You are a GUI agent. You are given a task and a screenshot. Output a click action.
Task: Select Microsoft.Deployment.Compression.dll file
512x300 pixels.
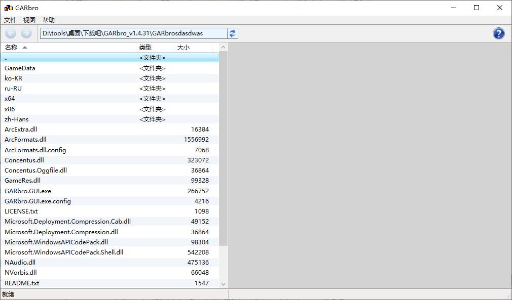pos(109,232)
